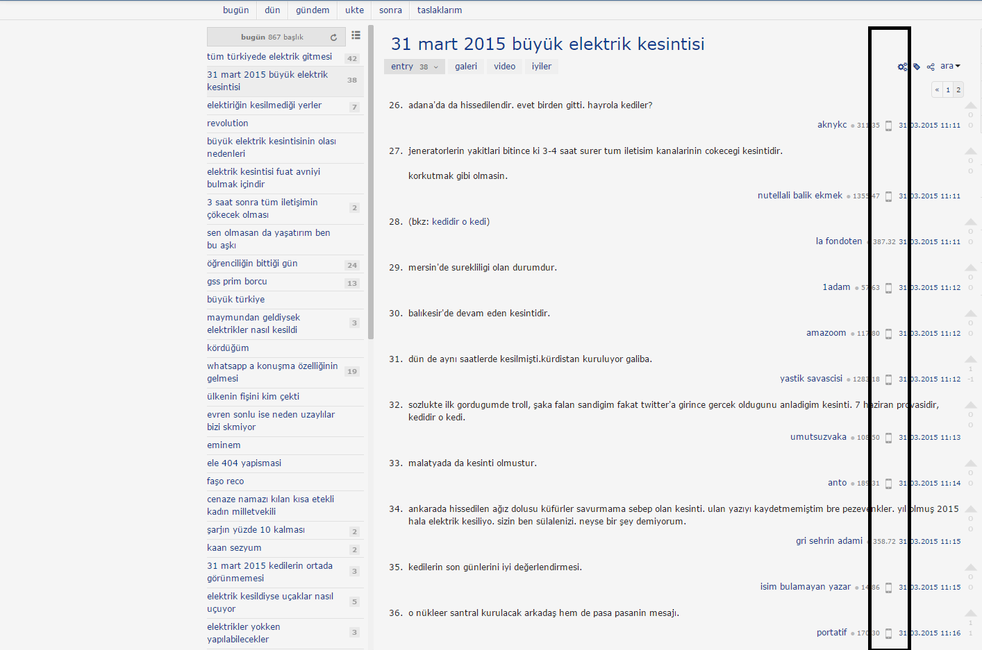Open sidebar topic 'revolution'

coord(227,123)
